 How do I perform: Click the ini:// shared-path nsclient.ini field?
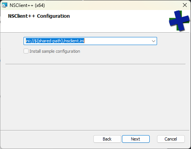(x=90, y=41)
